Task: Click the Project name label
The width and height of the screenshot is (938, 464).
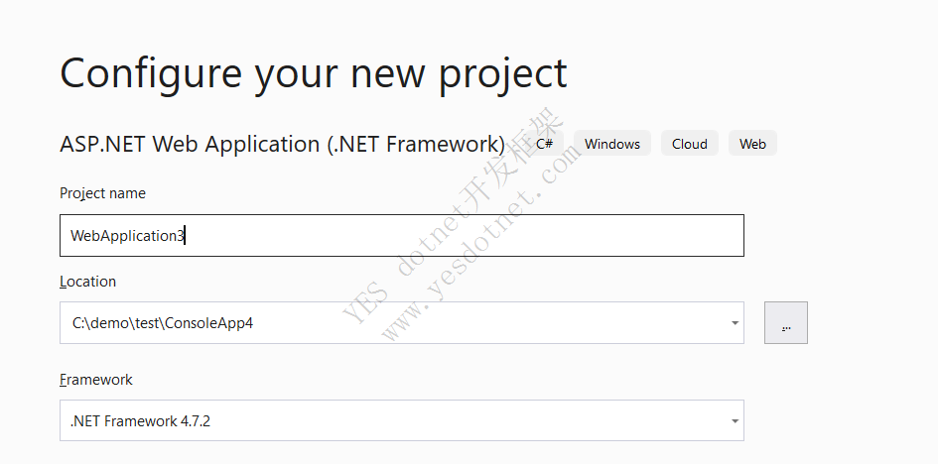Action: click(102, 193)
